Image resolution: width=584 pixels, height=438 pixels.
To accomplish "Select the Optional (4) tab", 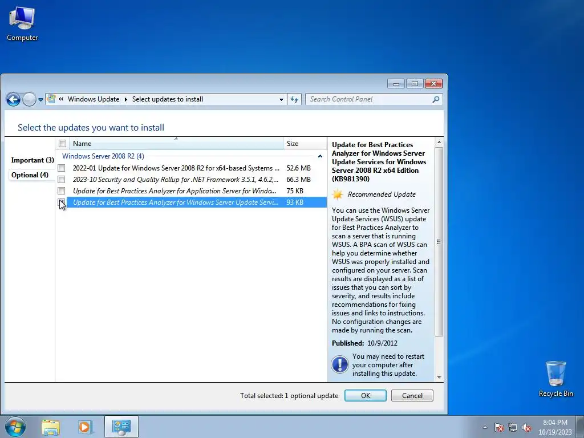I will 30,175.
